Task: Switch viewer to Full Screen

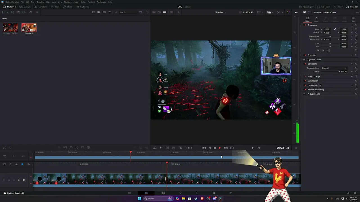Action: (x=324, y=7)
